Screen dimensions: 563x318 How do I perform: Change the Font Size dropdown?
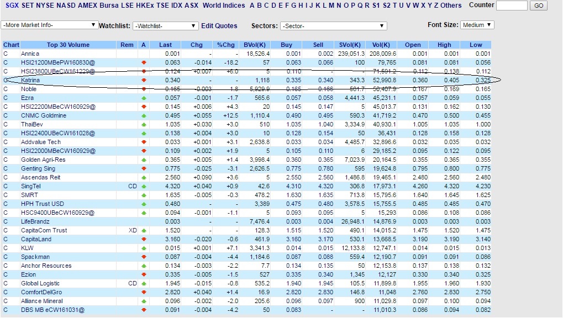[478, 24]
